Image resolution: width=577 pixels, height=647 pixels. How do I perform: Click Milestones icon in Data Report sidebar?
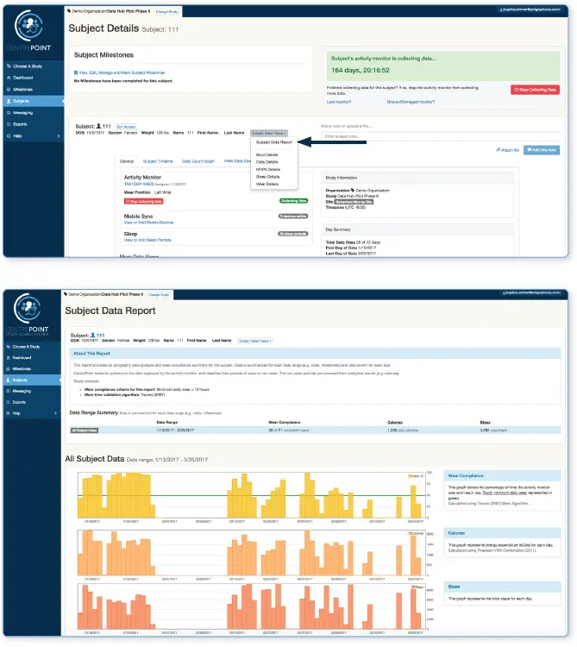click(x=9, y=369)
